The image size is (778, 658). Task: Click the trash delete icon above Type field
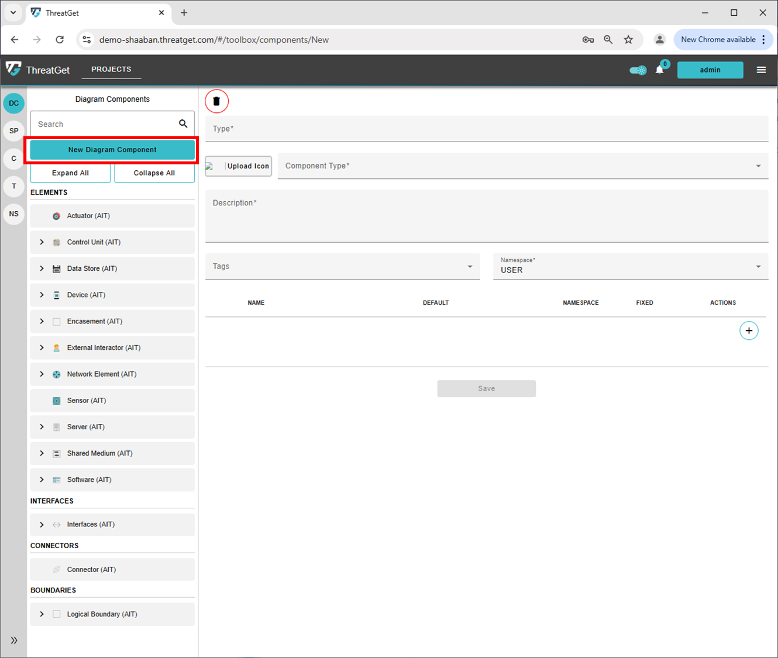[216, 101]
